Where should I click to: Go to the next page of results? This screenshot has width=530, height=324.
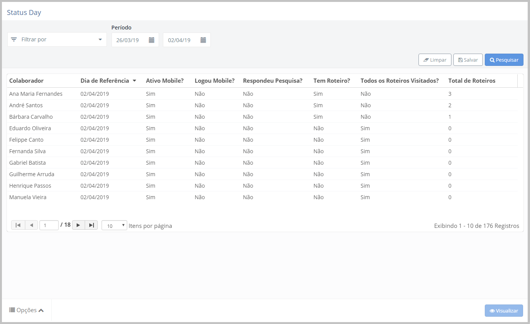[78, 225]
